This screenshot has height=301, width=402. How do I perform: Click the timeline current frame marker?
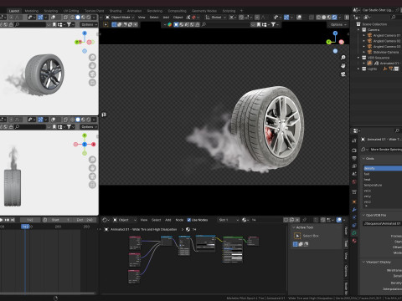click(25, 227)
